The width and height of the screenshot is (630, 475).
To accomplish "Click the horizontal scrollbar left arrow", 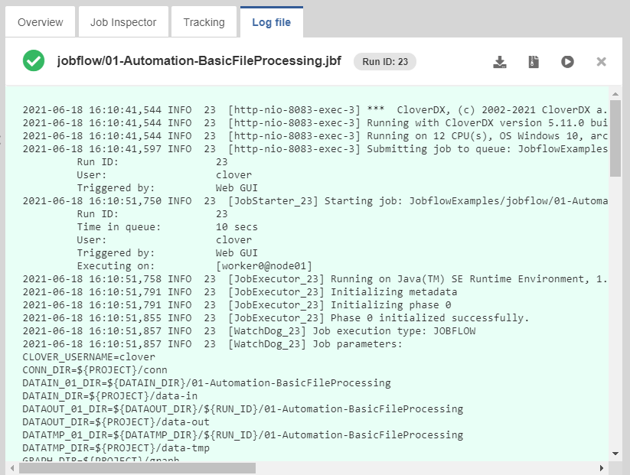I will tap(12, 467).
